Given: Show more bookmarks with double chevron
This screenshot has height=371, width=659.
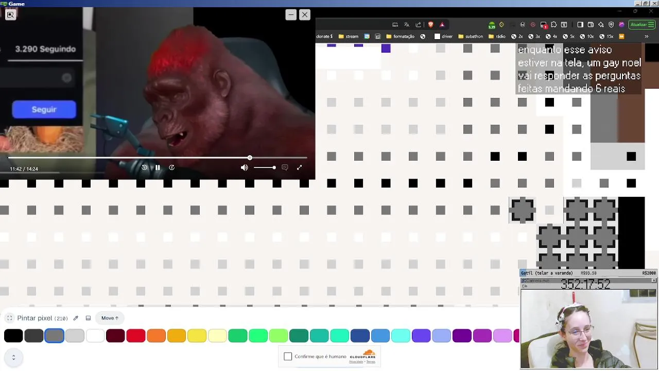Looking at the screenshot, I should coord(646,37).
